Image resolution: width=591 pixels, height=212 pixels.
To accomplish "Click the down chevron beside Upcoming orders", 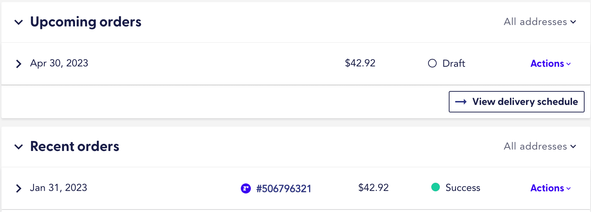I will tap(19, 22).
